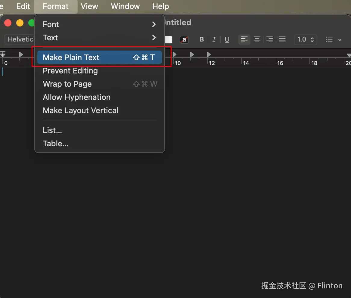Click tab stop marker near ruler 10
351x298 pixels.
tap(175, 54)
